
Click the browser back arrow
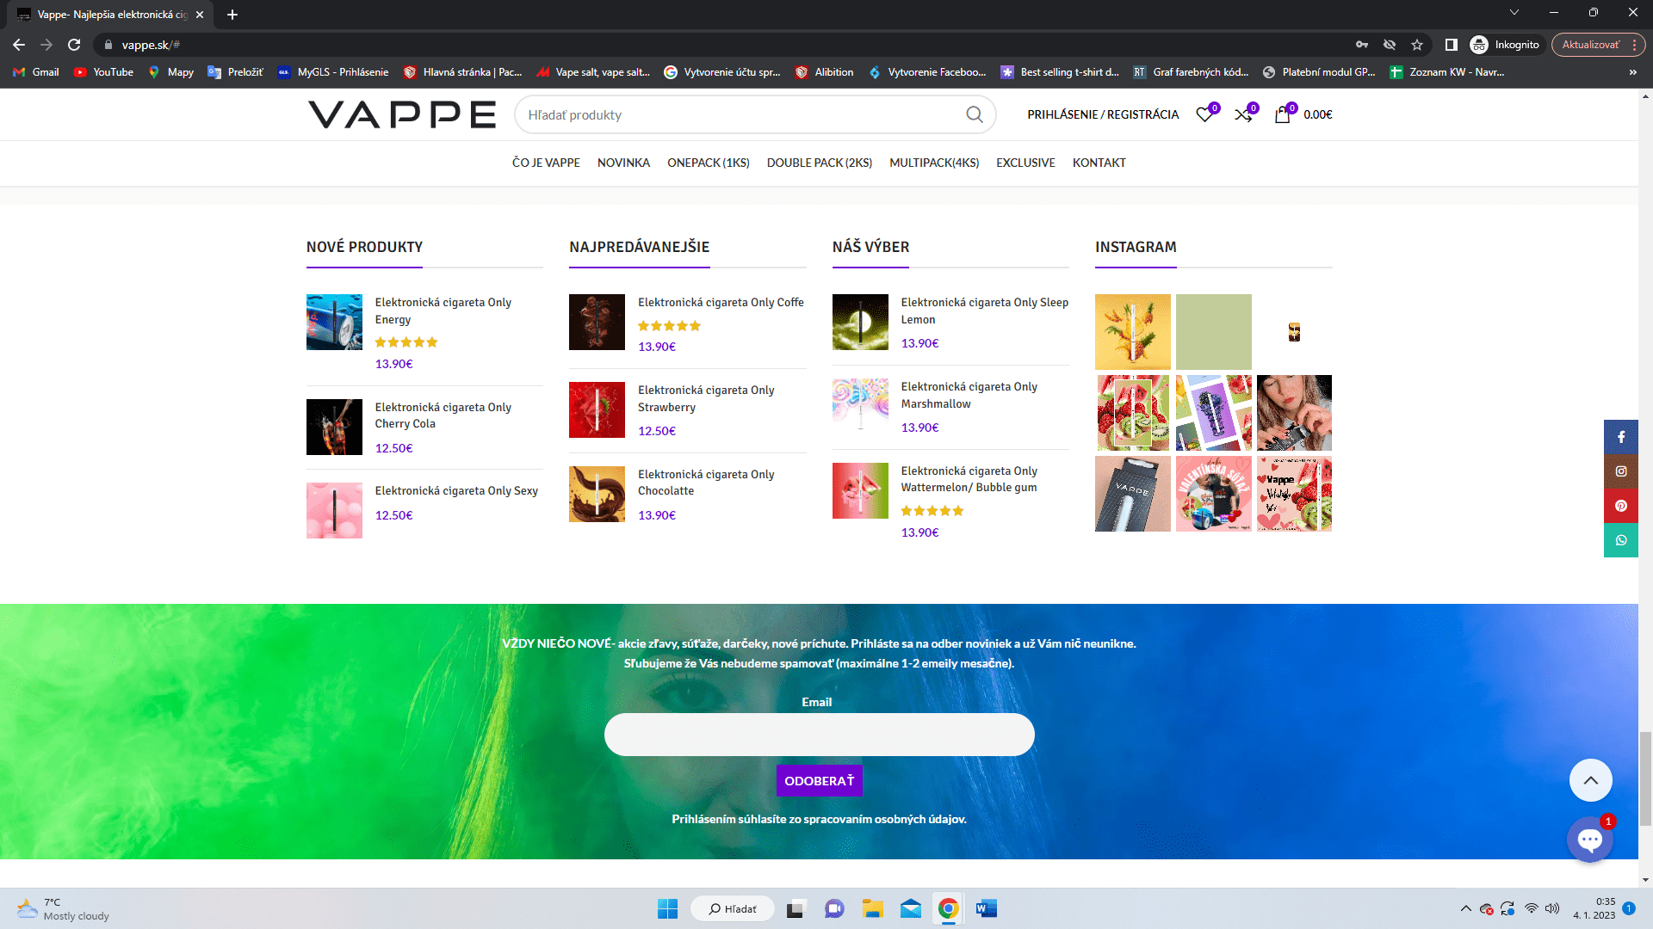pyautogui.click(x=19, y=45)
